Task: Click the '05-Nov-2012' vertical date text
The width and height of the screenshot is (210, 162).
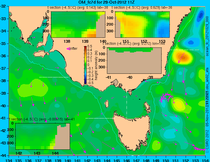Action: point(207,116)
